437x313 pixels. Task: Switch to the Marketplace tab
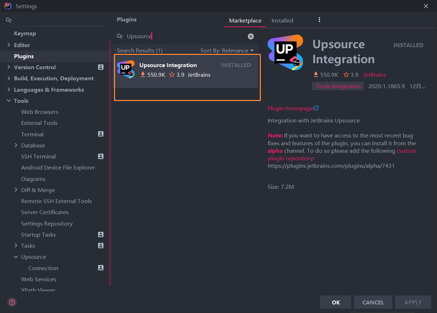pyautogui.click(x=245, y=21)
